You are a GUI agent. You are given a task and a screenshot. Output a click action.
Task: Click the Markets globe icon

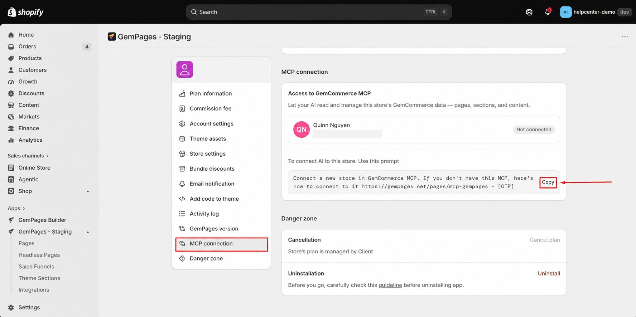(x=11, y=117)
